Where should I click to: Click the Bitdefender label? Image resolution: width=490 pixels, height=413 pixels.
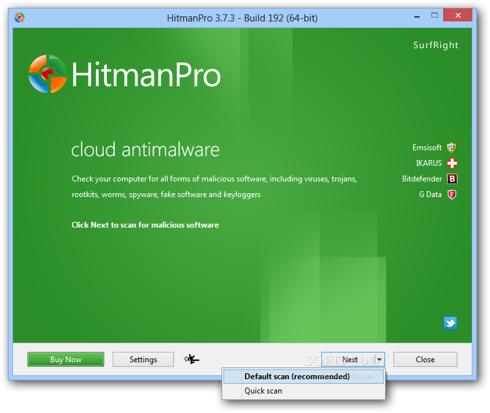tap(422, 179)
